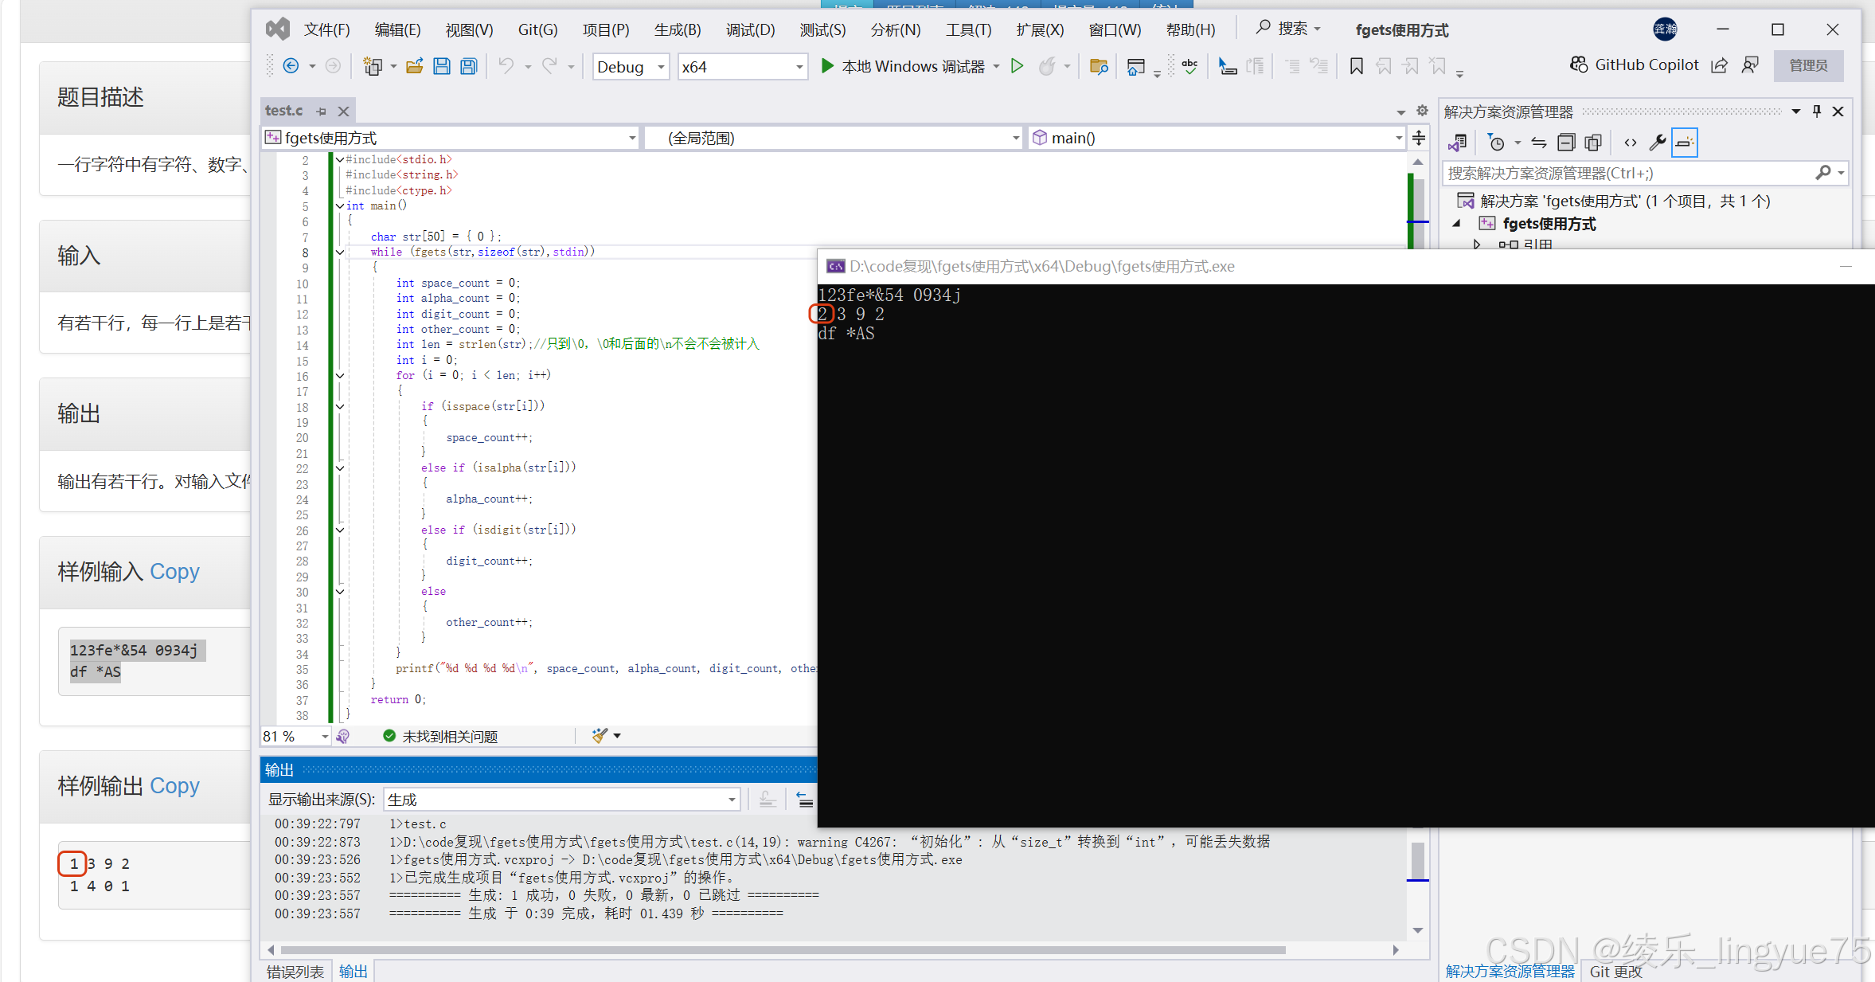This screenshot has height=982, width=1875.
Task: Click Copy link next to 样例输入
Action: click(174, 572)
